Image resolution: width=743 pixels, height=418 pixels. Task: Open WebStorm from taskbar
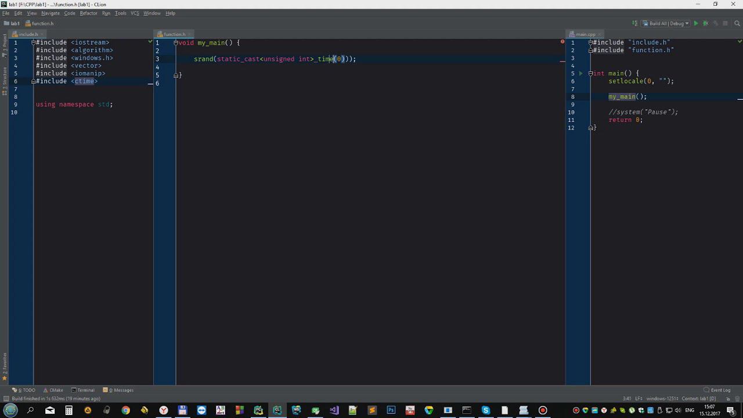pyautogui.click(x=296, y=410)
